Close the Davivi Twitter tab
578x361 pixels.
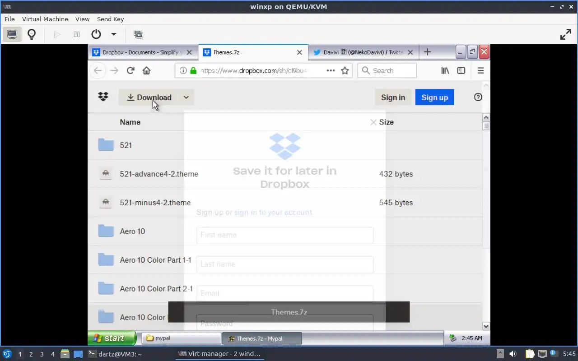(x=410, y=52)
